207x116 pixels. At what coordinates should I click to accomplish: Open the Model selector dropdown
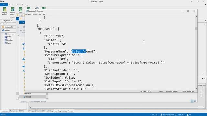pos(8,30)
